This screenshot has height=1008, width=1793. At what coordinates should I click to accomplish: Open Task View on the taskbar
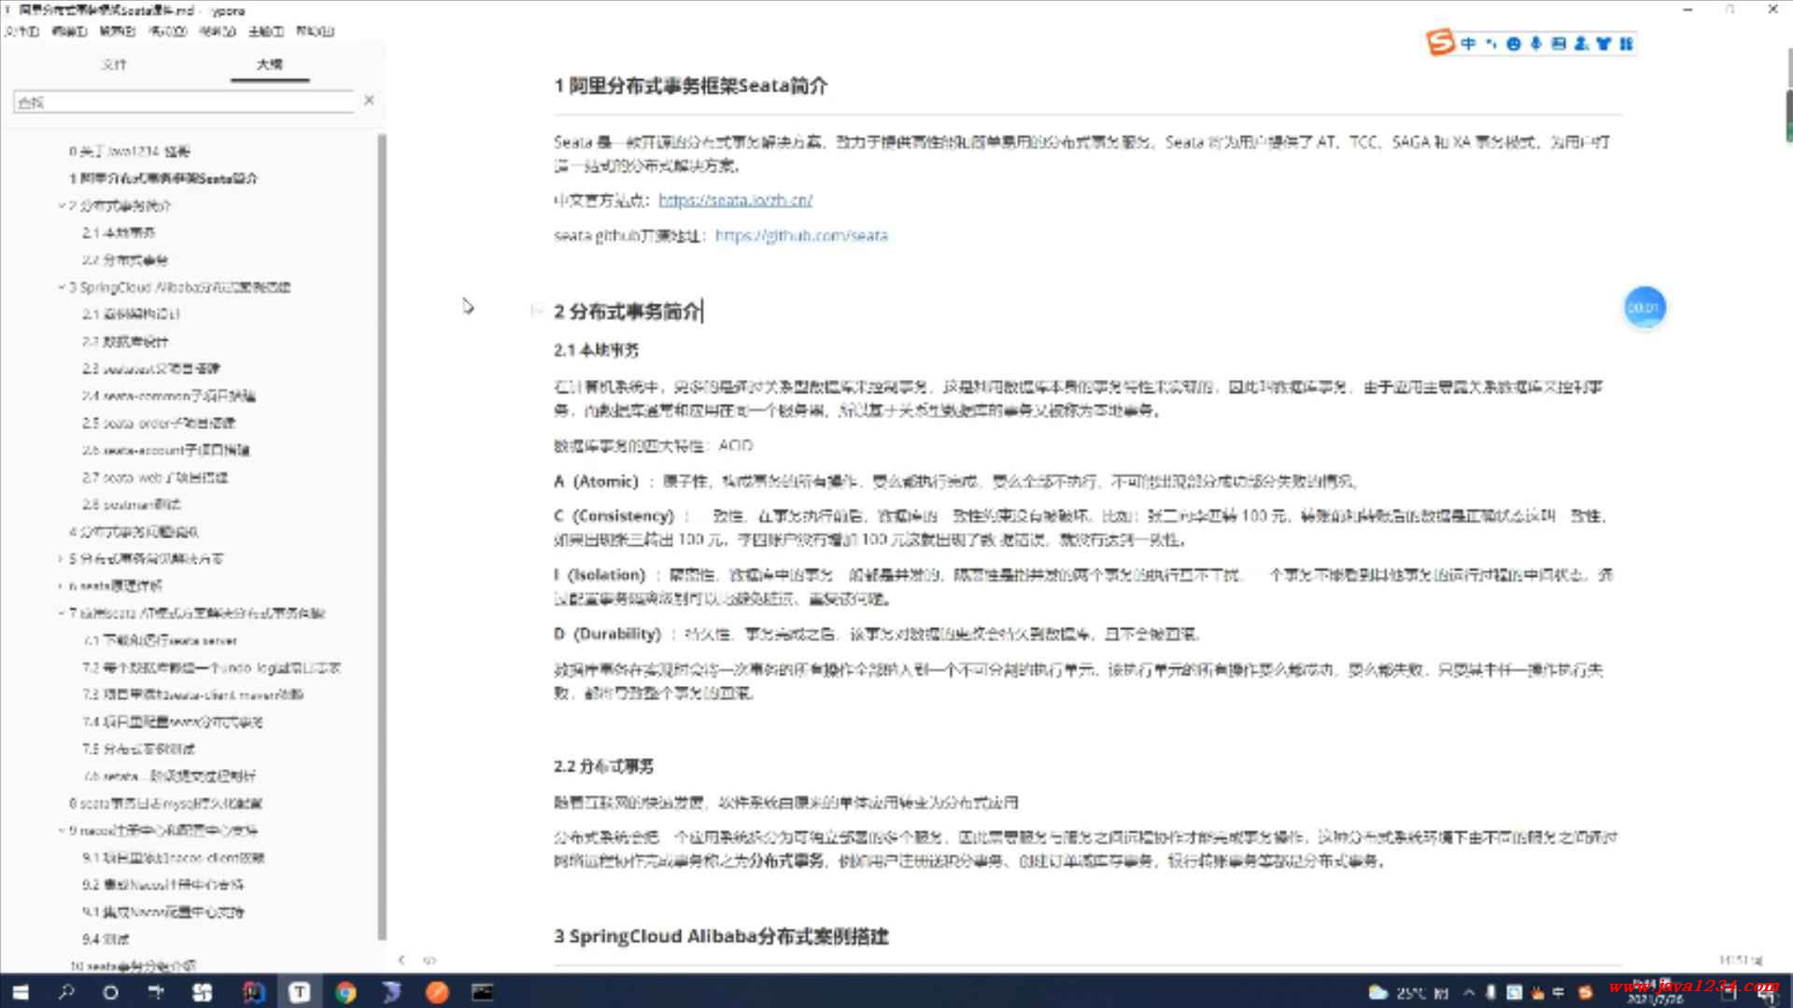[156, 992]
